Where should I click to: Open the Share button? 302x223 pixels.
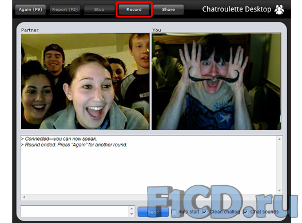pos(169,10)
